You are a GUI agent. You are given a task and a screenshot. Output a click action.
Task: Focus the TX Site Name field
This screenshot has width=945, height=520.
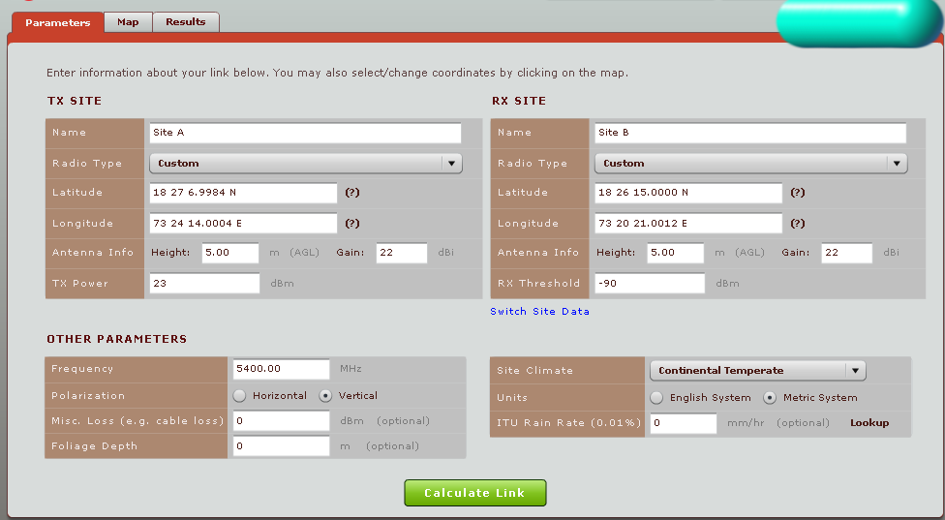point(305,134)
